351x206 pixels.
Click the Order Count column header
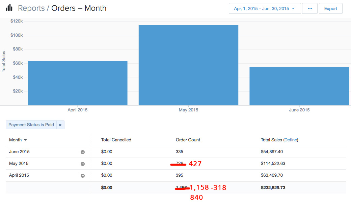[188, 140]
